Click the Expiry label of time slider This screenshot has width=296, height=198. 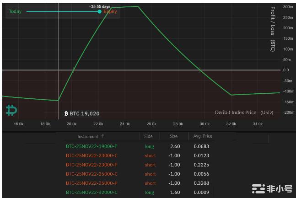[110, 11]
